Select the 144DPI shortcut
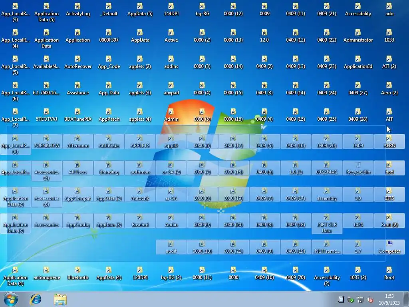The width and height of the screenshot is (409, 307). tap(171, 10)
